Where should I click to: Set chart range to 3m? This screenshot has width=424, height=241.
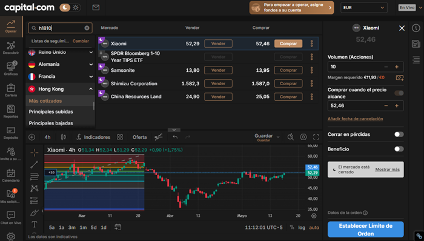click(72, 228)
